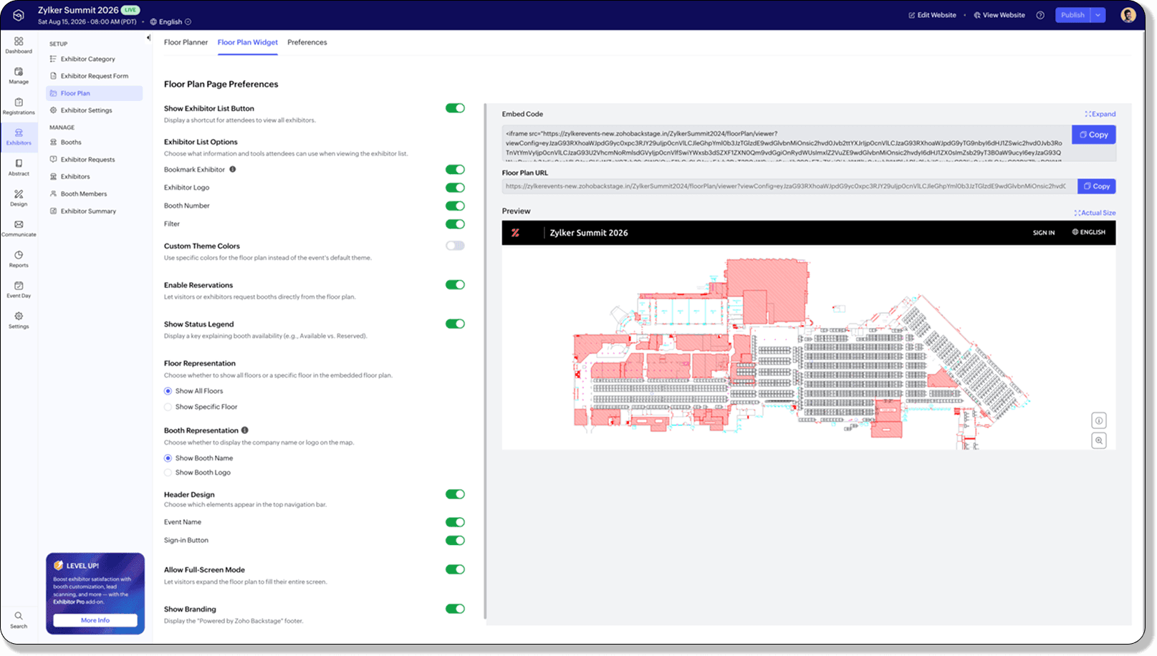Image resolution: width=1157 pixels, height=656 pixels.
Task: Click the help question mark icon
Action: (1040, 15)
